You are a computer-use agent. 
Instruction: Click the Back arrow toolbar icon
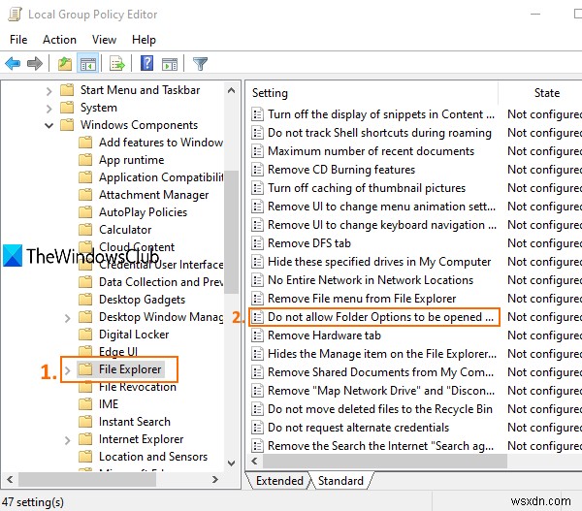coord(13,64)
